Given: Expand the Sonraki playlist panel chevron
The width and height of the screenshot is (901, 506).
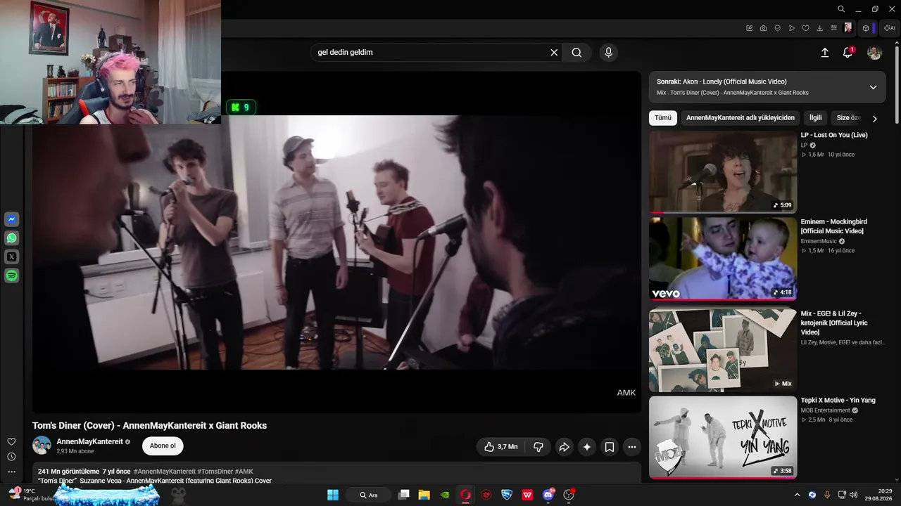Looking at the screenshot, I should tap(873, 87).
